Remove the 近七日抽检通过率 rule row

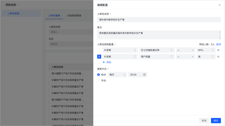point(218,50)
